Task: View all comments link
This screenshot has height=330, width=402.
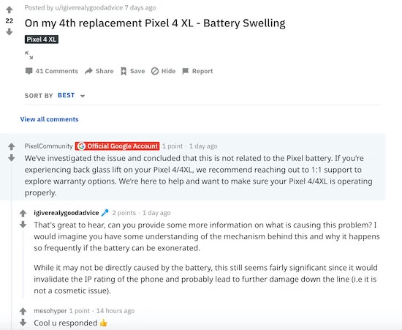Action: [x=49, y=119]
